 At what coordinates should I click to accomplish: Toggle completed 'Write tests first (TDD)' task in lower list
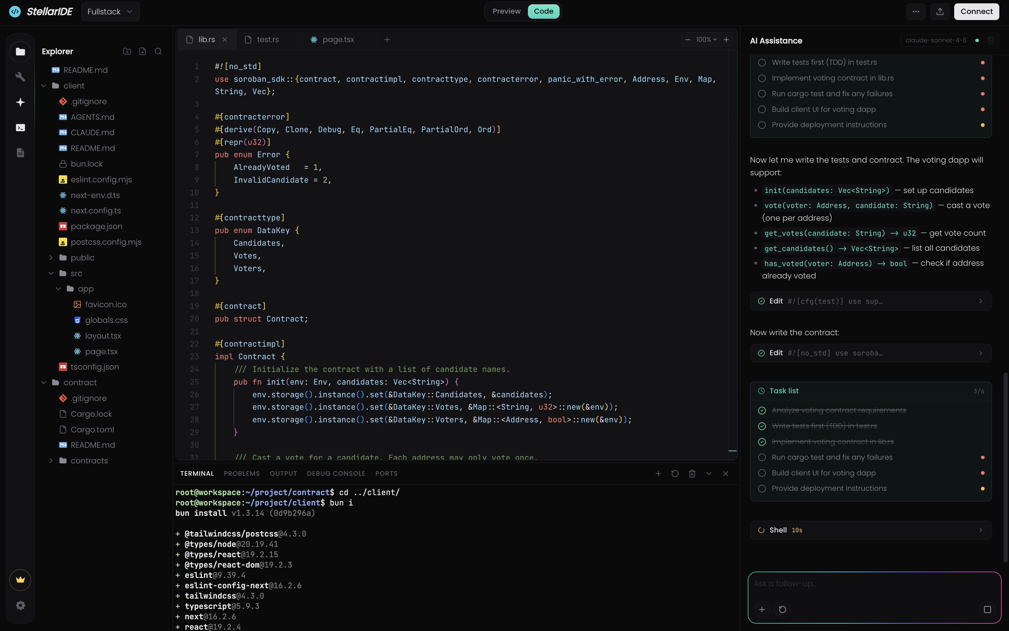point(762,426)
